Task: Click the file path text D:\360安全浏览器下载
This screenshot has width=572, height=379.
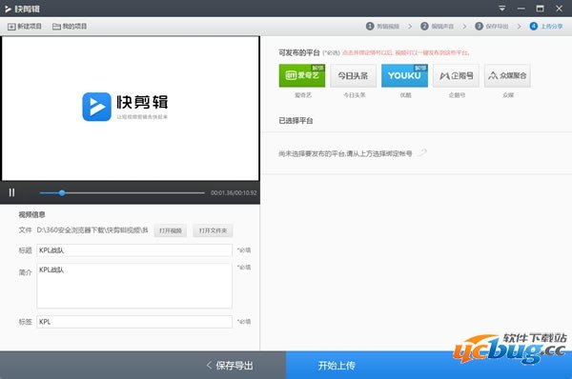Action: click(92, 230)
